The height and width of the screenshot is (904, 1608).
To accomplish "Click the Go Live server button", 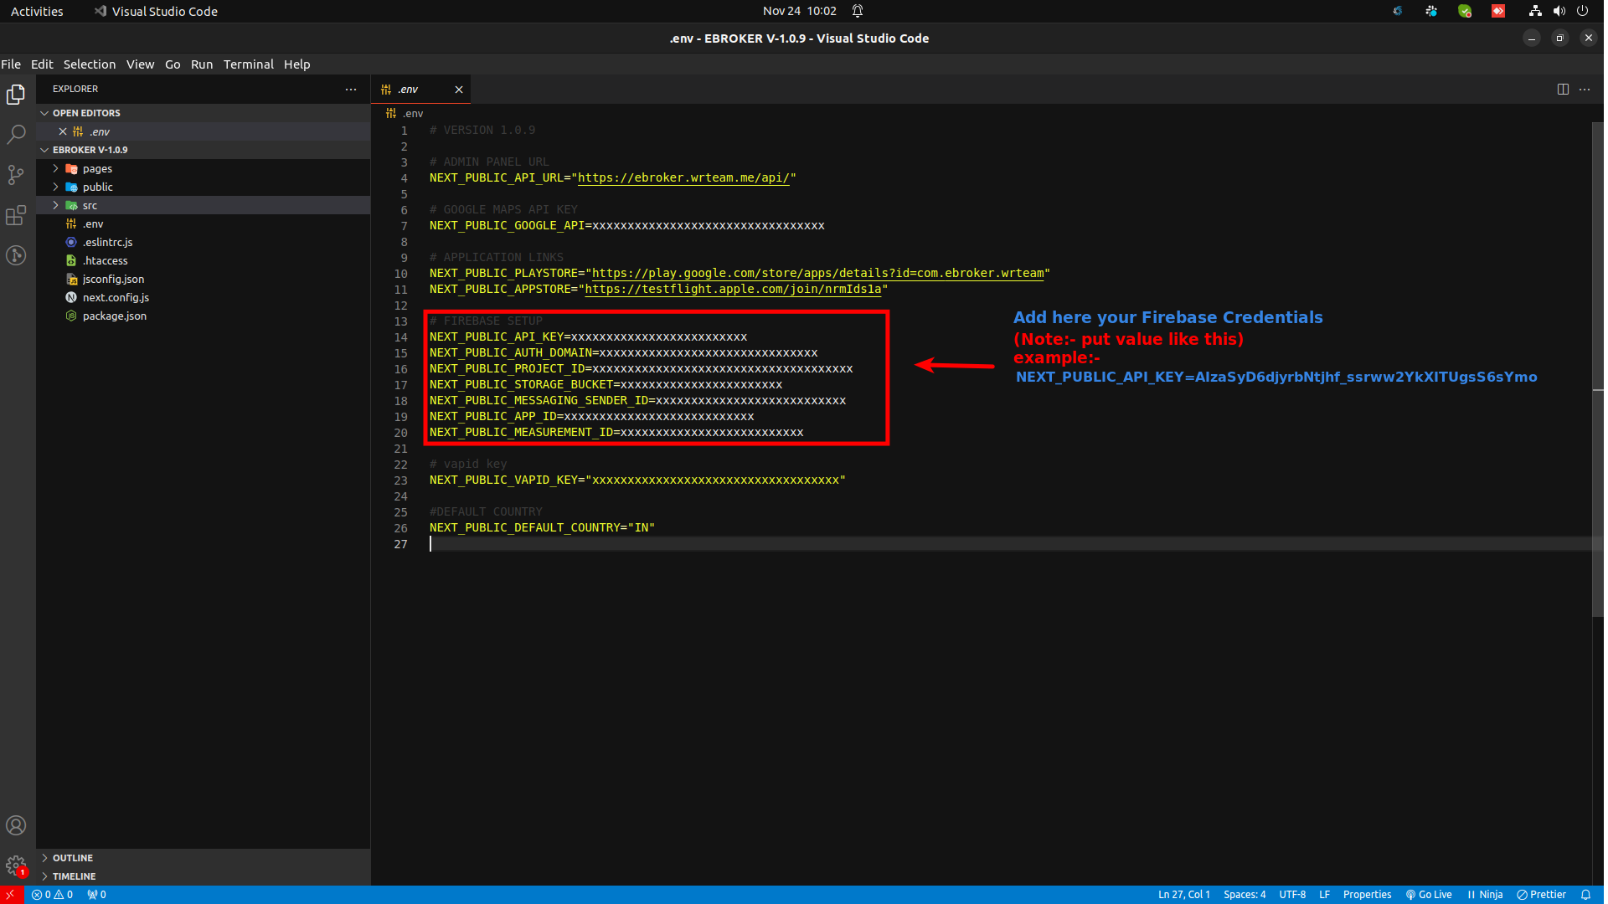I will tap(1429, 895).
